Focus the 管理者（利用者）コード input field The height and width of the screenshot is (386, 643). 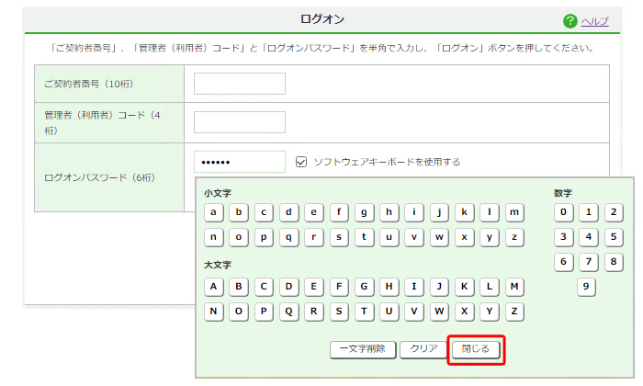pyautogui.click(x=239, y=122)
